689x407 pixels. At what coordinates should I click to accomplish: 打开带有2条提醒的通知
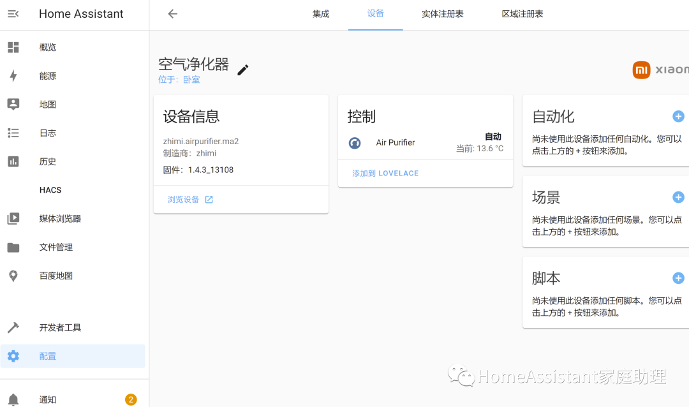[x=47, y=399]
